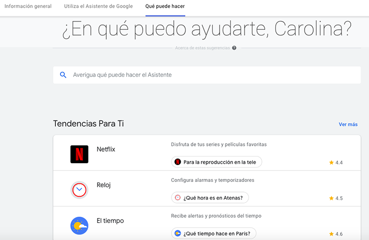Open the El tiempo entry title
The image size is (369, 240).
[x=110, y=221]
